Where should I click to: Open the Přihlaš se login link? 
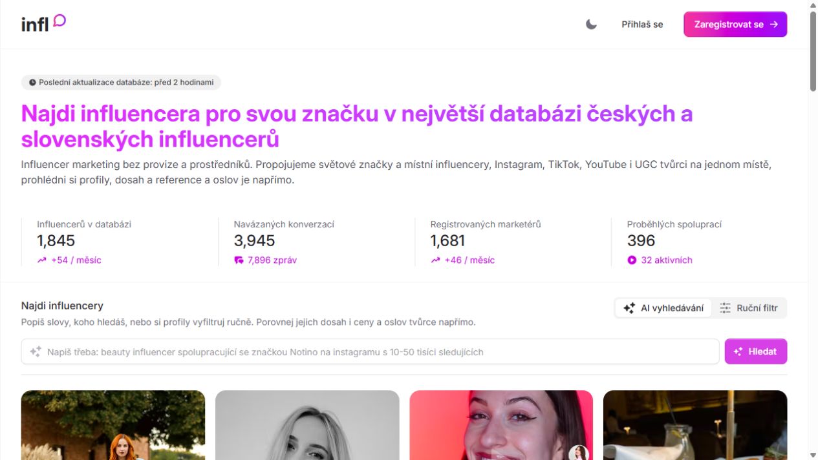pos(642,25)
